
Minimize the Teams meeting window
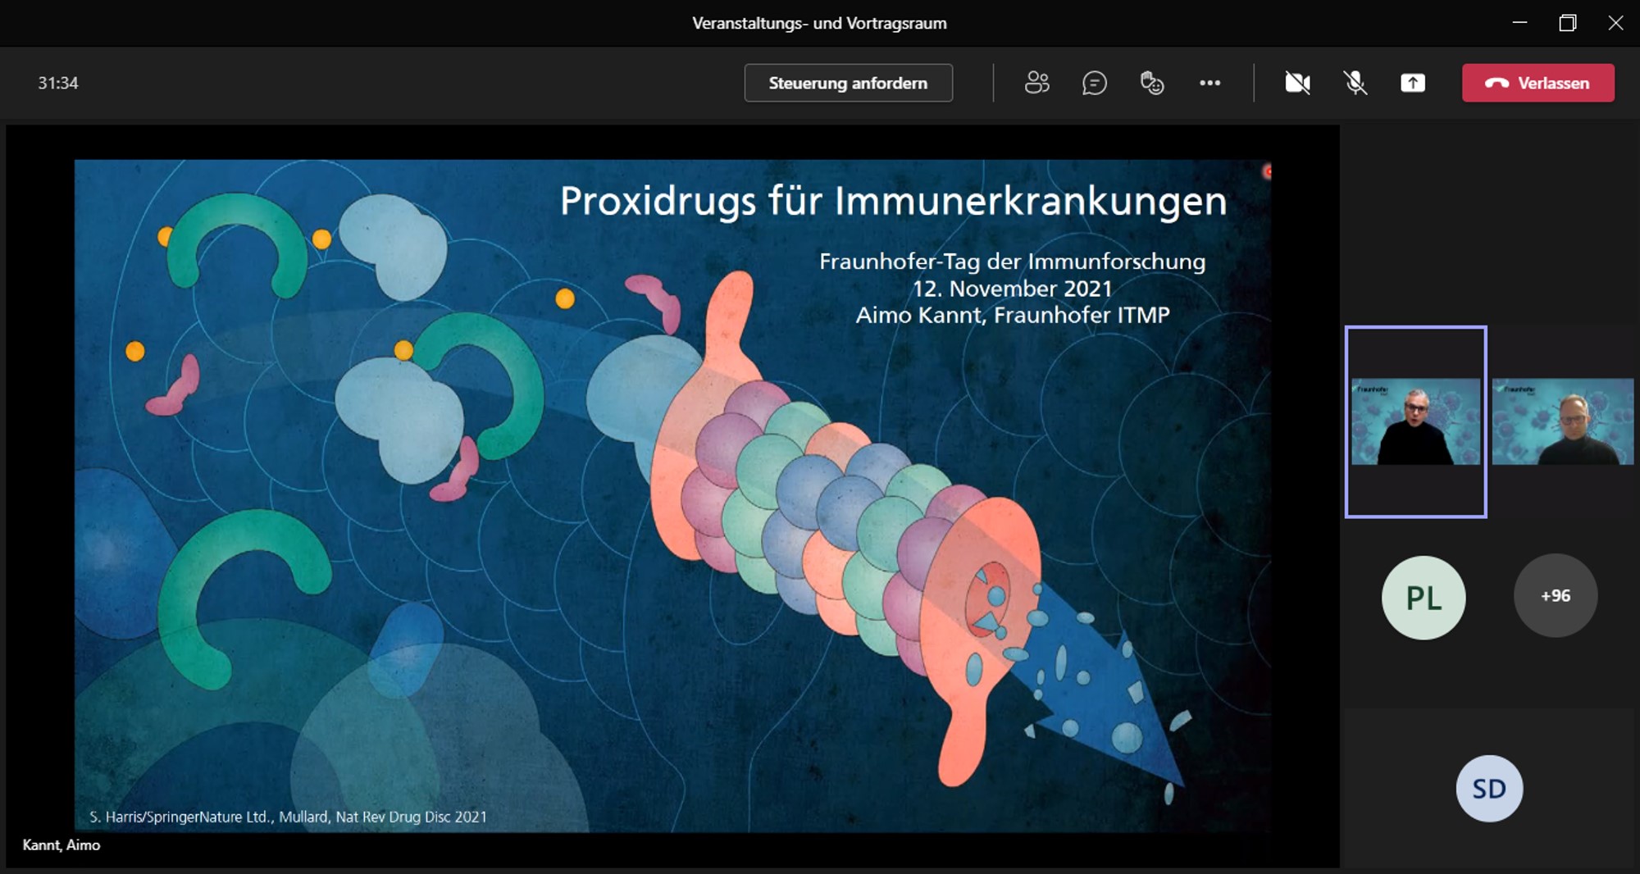click(1519, 23)
